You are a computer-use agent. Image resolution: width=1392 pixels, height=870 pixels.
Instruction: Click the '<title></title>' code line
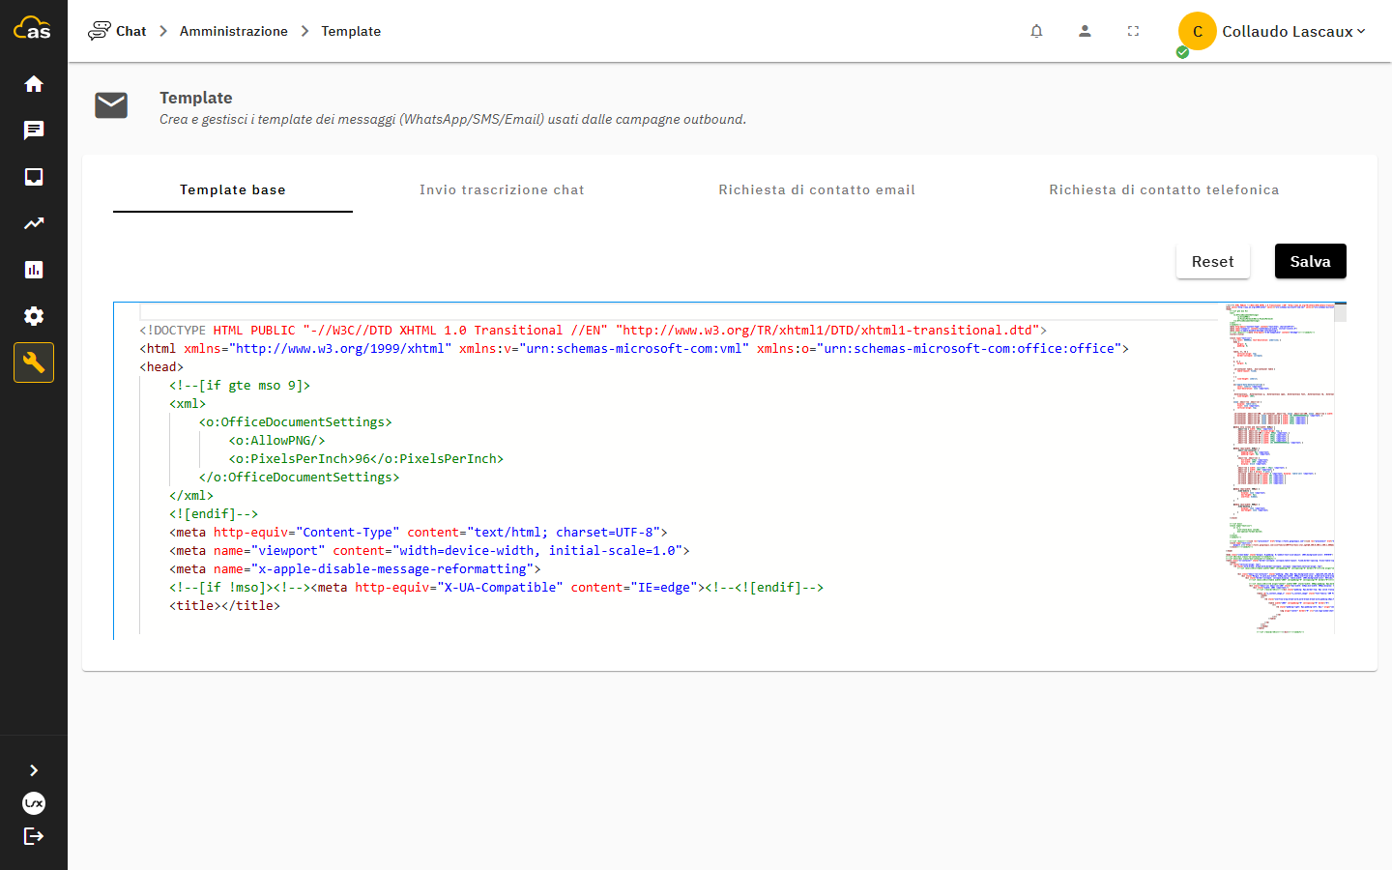[x=224, y=605]
